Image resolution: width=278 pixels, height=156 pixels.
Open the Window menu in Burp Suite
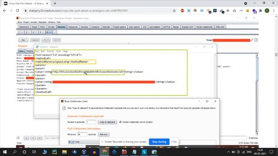pyautogui.click(x=52, y=22)
